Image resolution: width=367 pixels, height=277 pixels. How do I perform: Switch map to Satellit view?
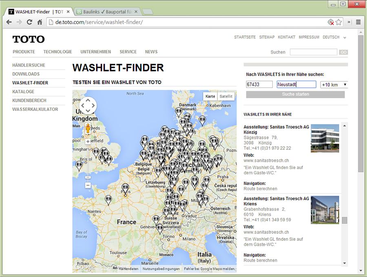[226, 96]
